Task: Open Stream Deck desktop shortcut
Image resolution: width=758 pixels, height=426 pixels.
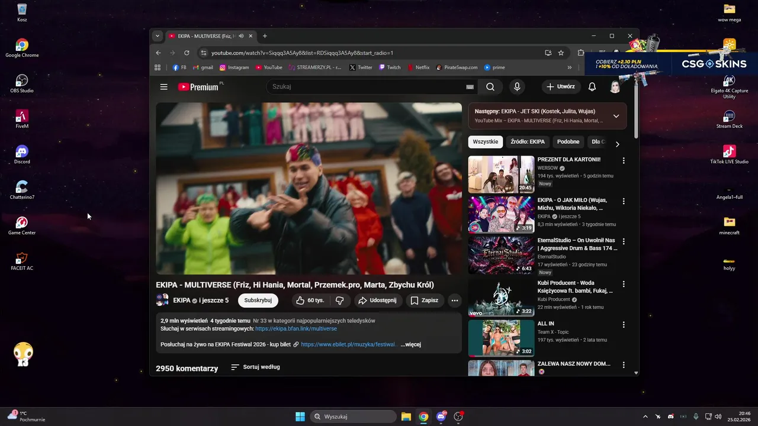Action: click(x=729, y=119)
